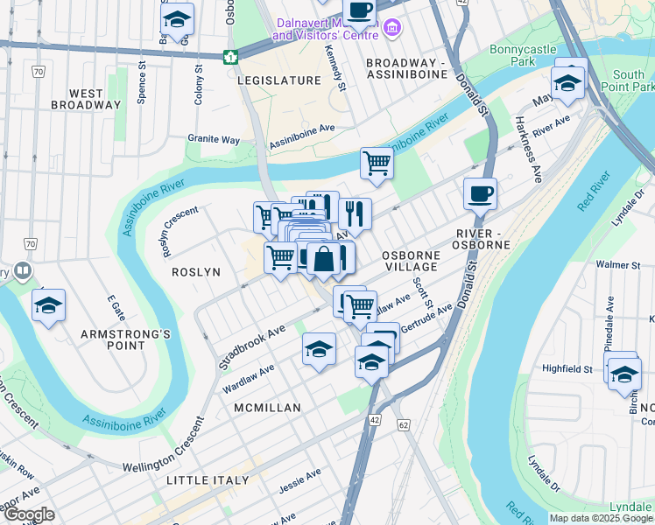Select the Bonnycastle Park label

coord(523,55)
